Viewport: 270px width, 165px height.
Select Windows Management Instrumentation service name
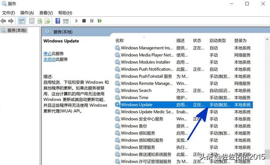click(x=147, y=48)
